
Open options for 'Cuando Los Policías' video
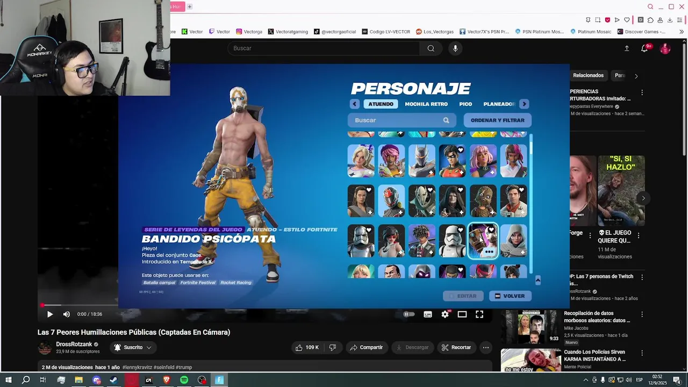click(642, 353)
